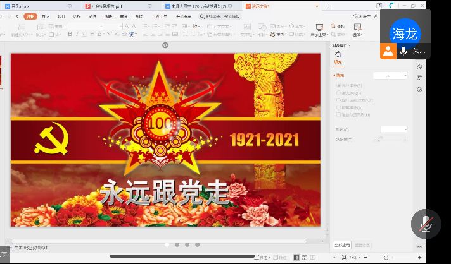The height and width of the screenshot is (264, 451).
Task: Select pattern fill (A) radio option
Action: pos(338,107)
